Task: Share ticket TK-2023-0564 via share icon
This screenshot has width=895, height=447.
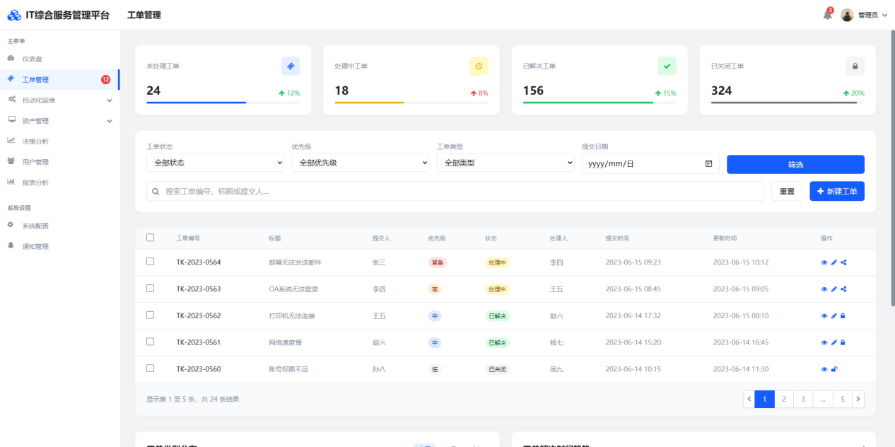Action: [843, 262]
